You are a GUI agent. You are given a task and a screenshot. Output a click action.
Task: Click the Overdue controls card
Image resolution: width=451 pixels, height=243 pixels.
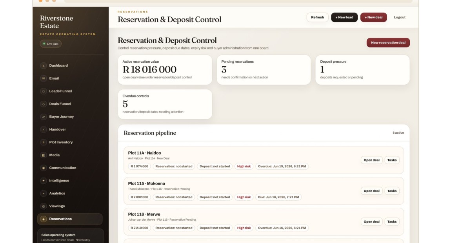pos(165,104)
